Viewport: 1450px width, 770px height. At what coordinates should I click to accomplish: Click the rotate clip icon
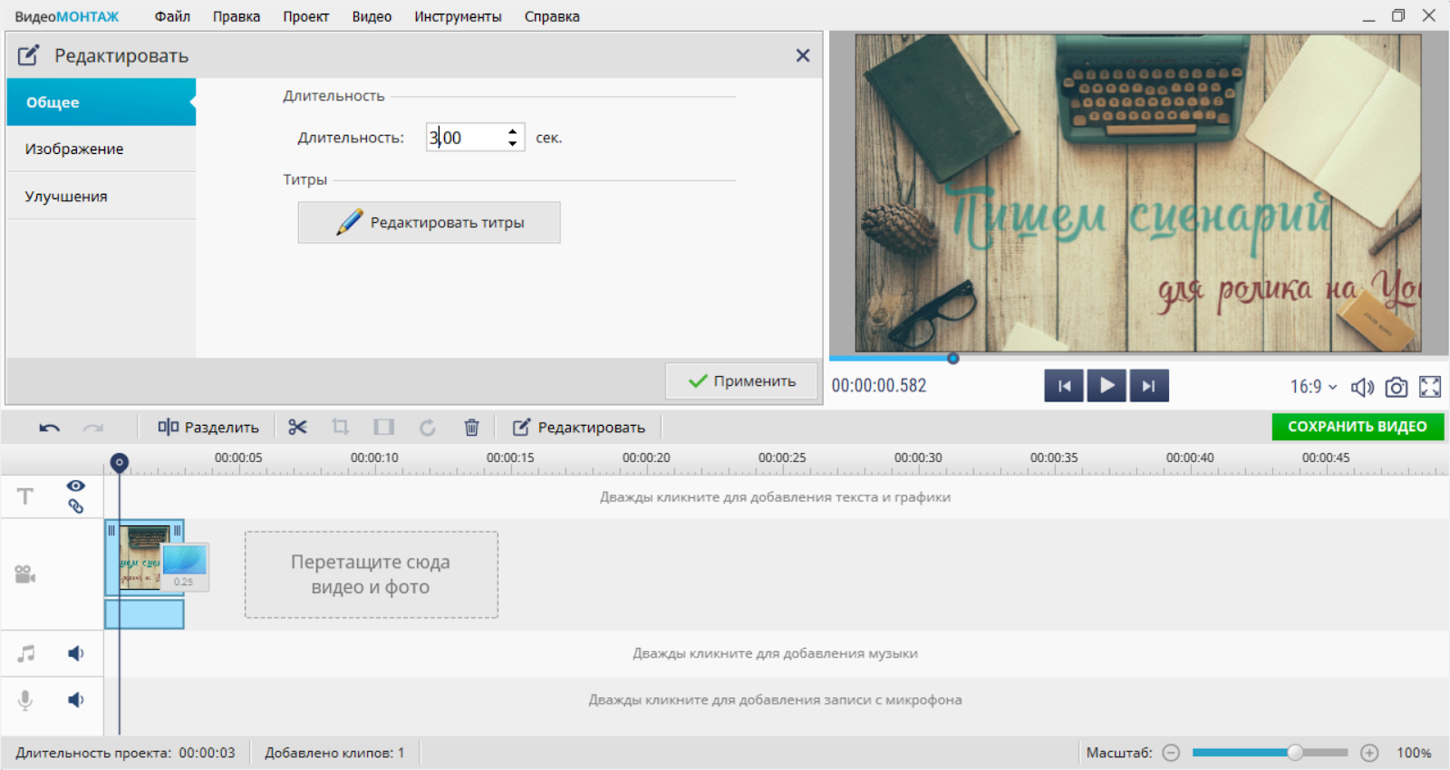pos(428,427)
